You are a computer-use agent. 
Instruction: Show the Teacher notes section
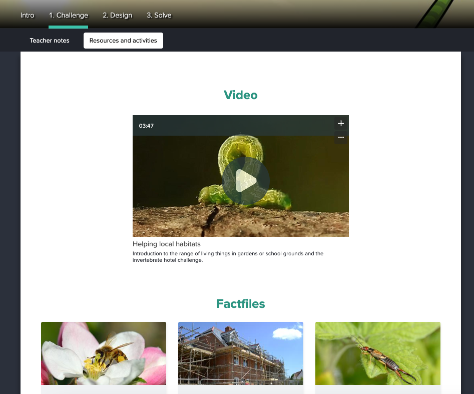point(50,41)
